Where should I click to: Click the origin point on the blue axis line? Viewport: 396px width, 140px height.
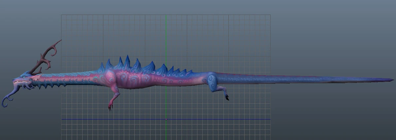(x=166, y=119)
